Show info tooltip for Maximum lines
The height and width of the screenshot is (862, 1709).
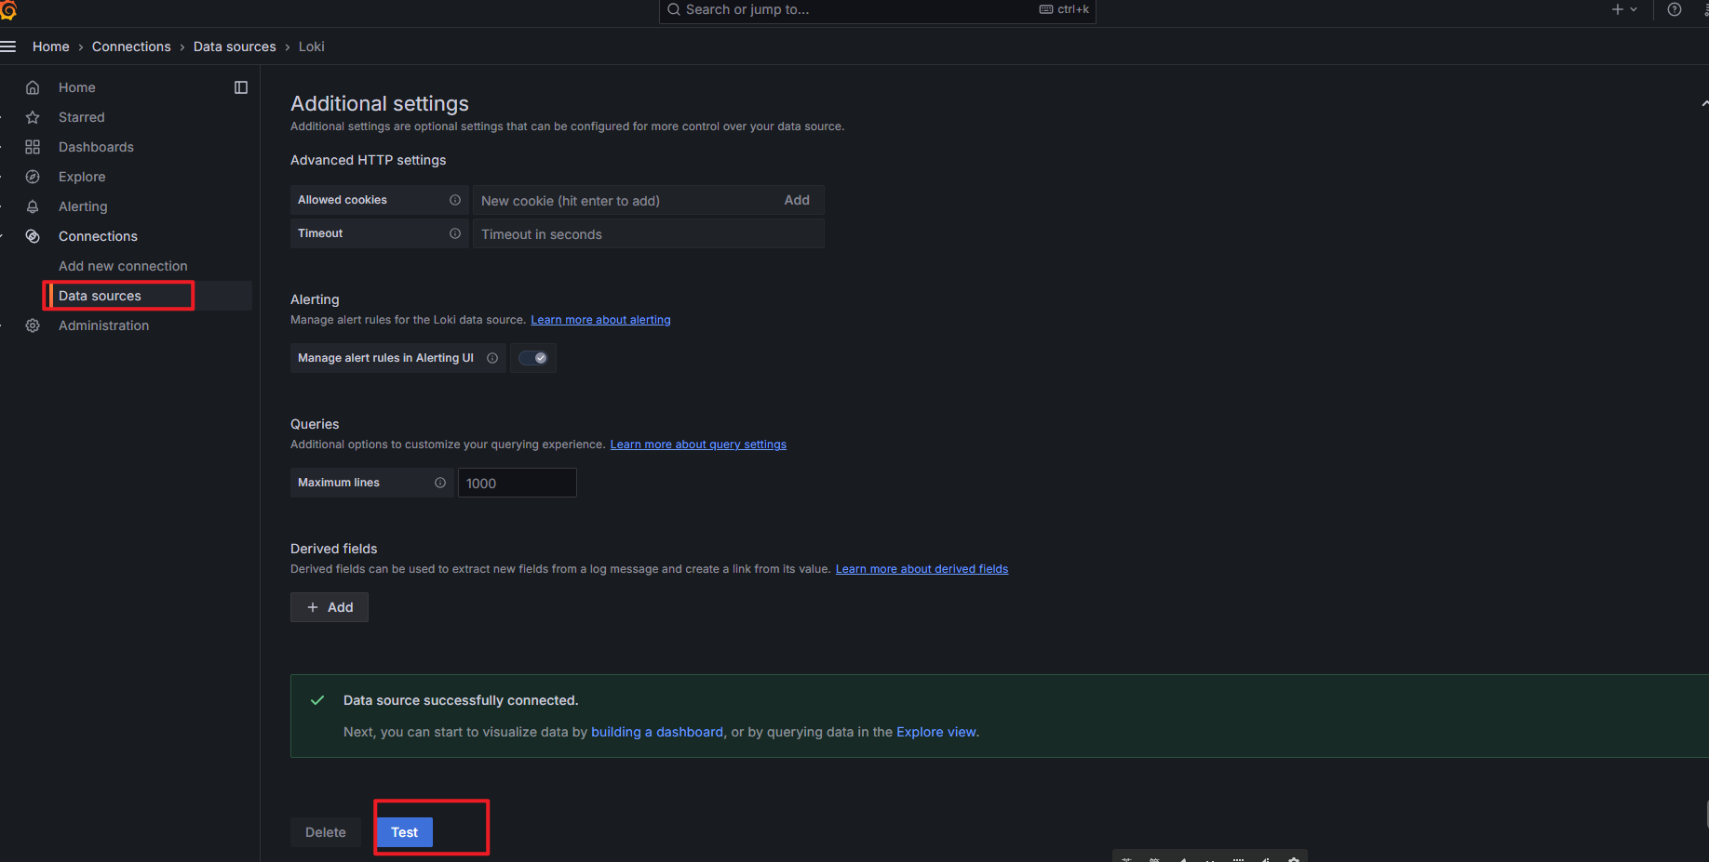[440, 483]
